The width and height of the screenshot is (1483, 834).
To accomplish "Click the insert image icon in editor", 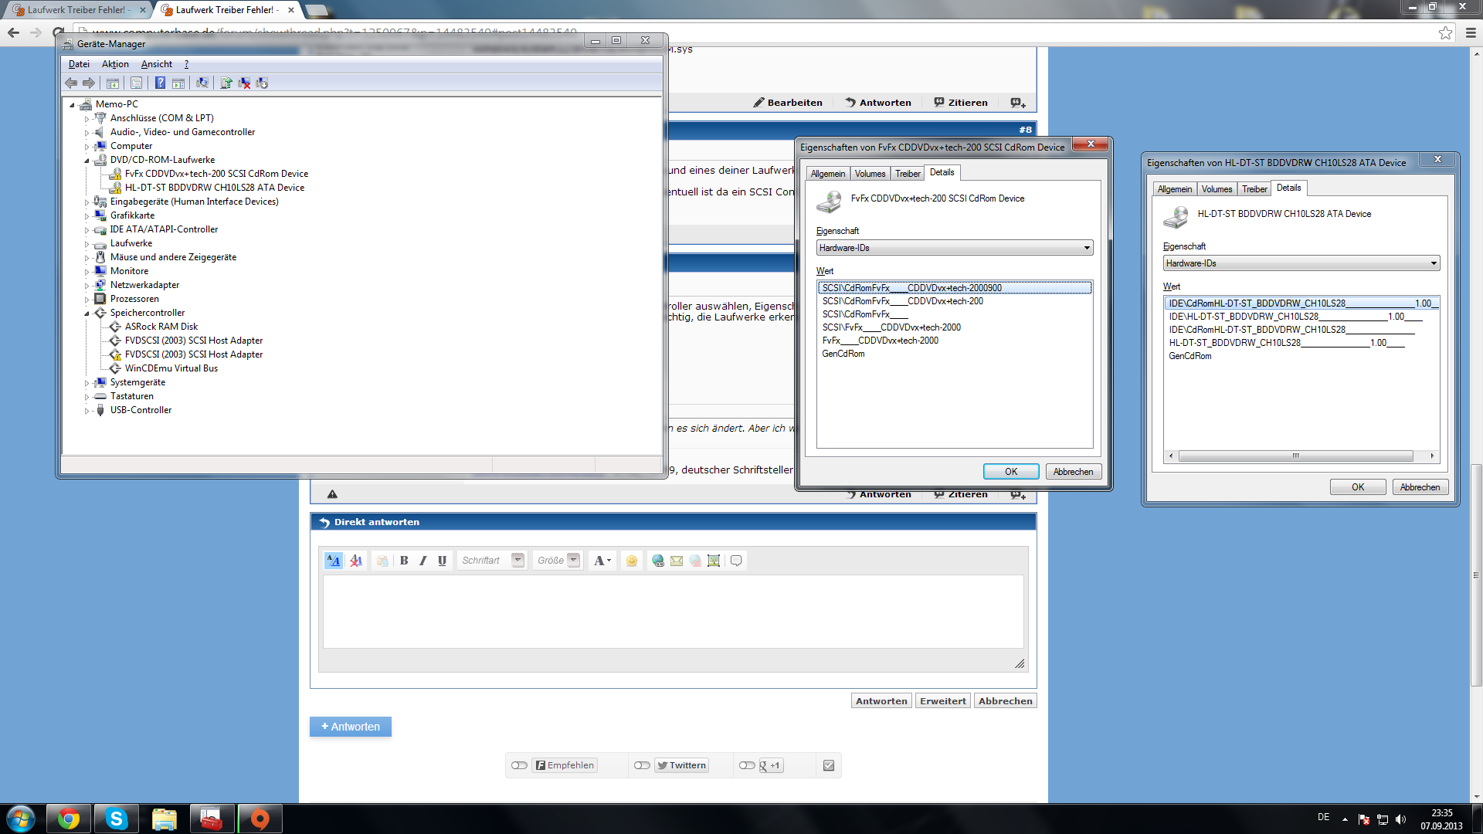I will [x=714, y=561].
